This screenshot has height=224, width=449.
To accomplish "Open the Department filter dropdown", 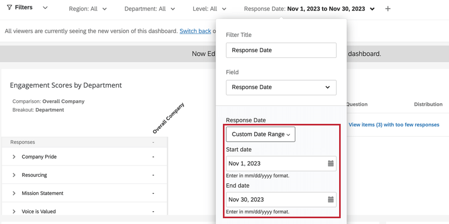I will click(148, 9).
